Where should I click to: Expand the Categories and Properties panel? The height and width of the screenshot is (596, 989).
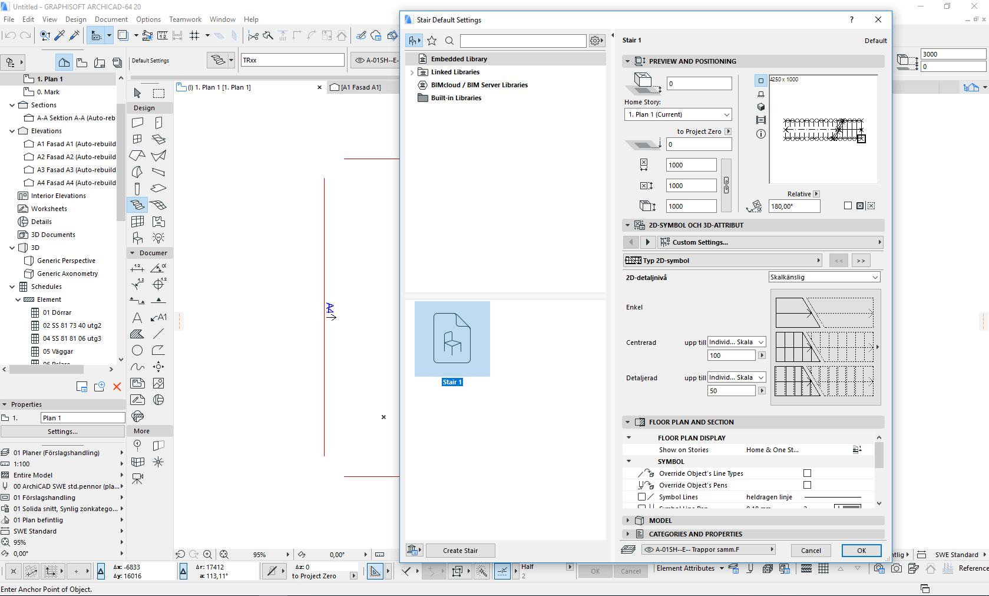pos(627,534)
